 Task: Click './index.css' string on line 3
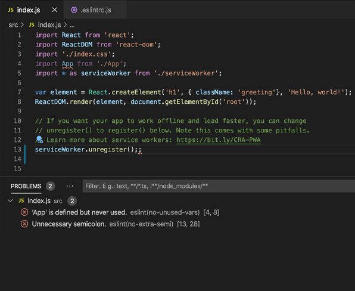[x=86, y=54]
